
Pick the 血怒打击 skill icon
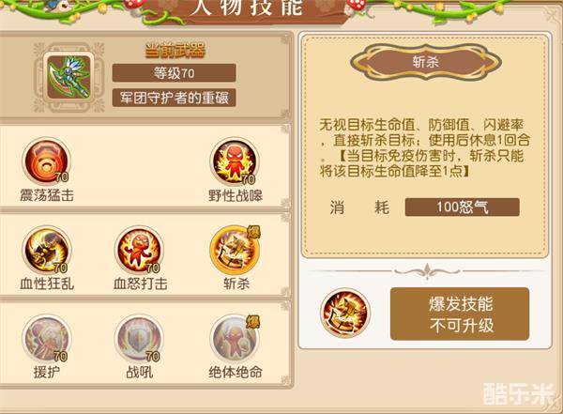point(139,250)
